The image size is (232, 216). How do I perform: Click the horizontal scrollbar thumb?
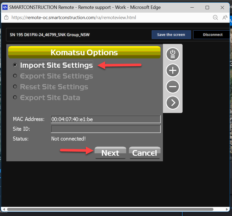click(110, 209)
